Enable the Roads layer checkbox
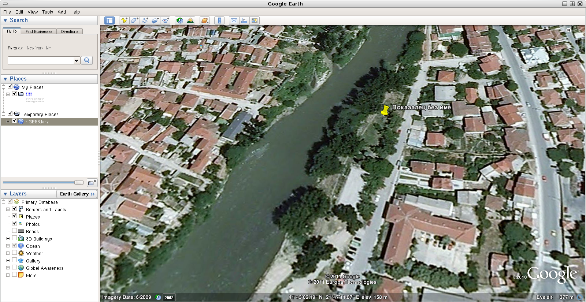 [14, 231]
